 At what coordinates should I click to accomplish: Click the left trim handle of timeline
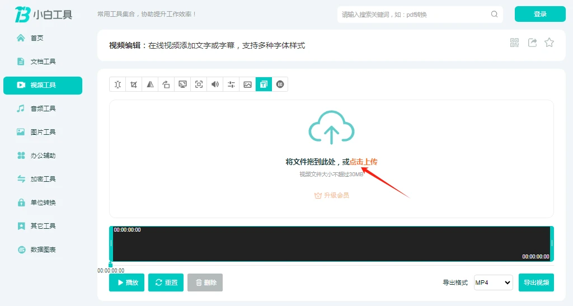(x=111, y=243)
